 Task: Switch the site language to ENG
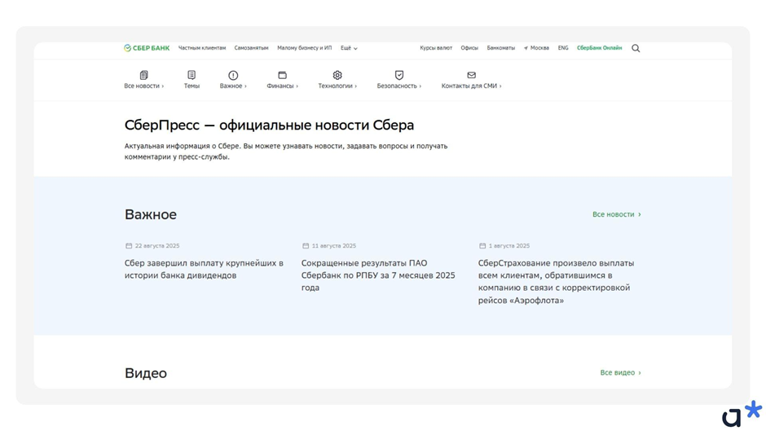tap(563, 48)
